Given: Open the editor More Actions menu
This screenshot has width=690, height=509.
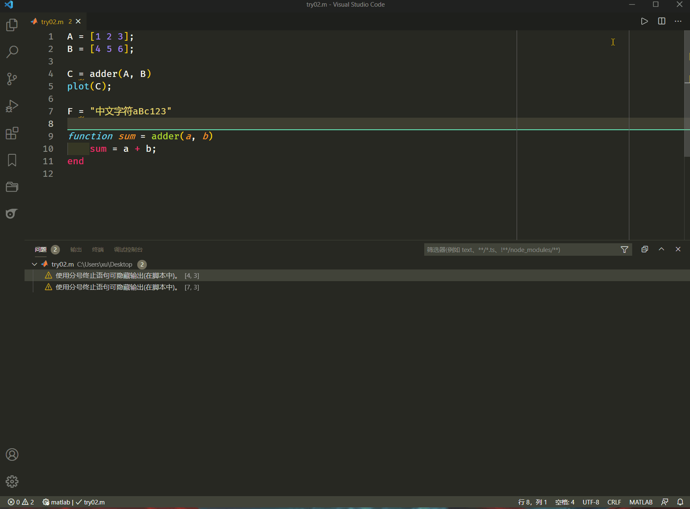Looking at the screenshot, I should pyautogui.click(x=678, y=21).
